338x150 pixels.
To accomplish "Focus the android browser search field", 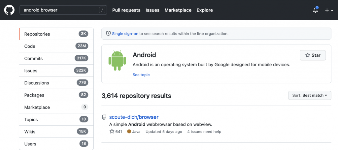I will pyautogui.click(x=63, y=10).
